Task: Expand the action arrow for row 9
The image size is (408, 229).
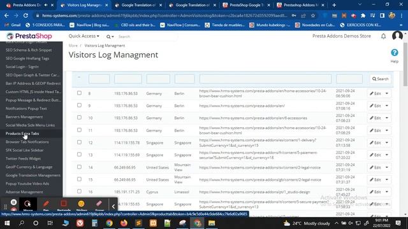Action: 387,106
